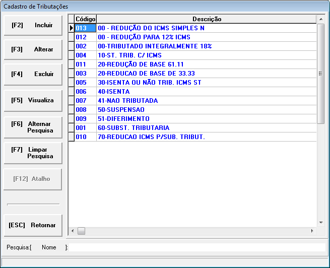
Task: Click the horizontal scrollbar right arrow
Action: coord(312,231)
